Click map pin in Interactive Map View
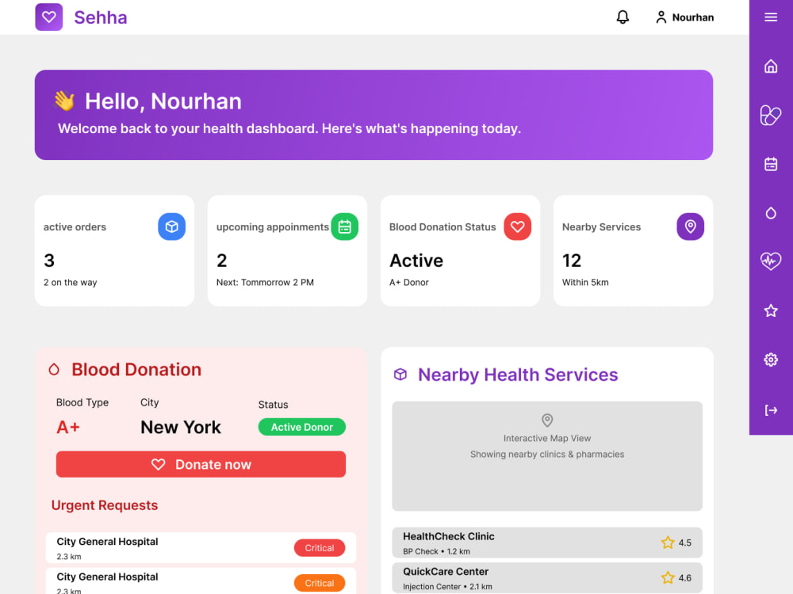 pos(546,421)
